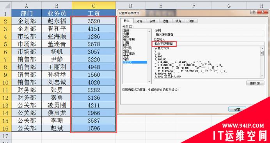Viewport: 270px width, 143px height.
Task: Switch to the 对齐 tab
Action: pos(139,21)
